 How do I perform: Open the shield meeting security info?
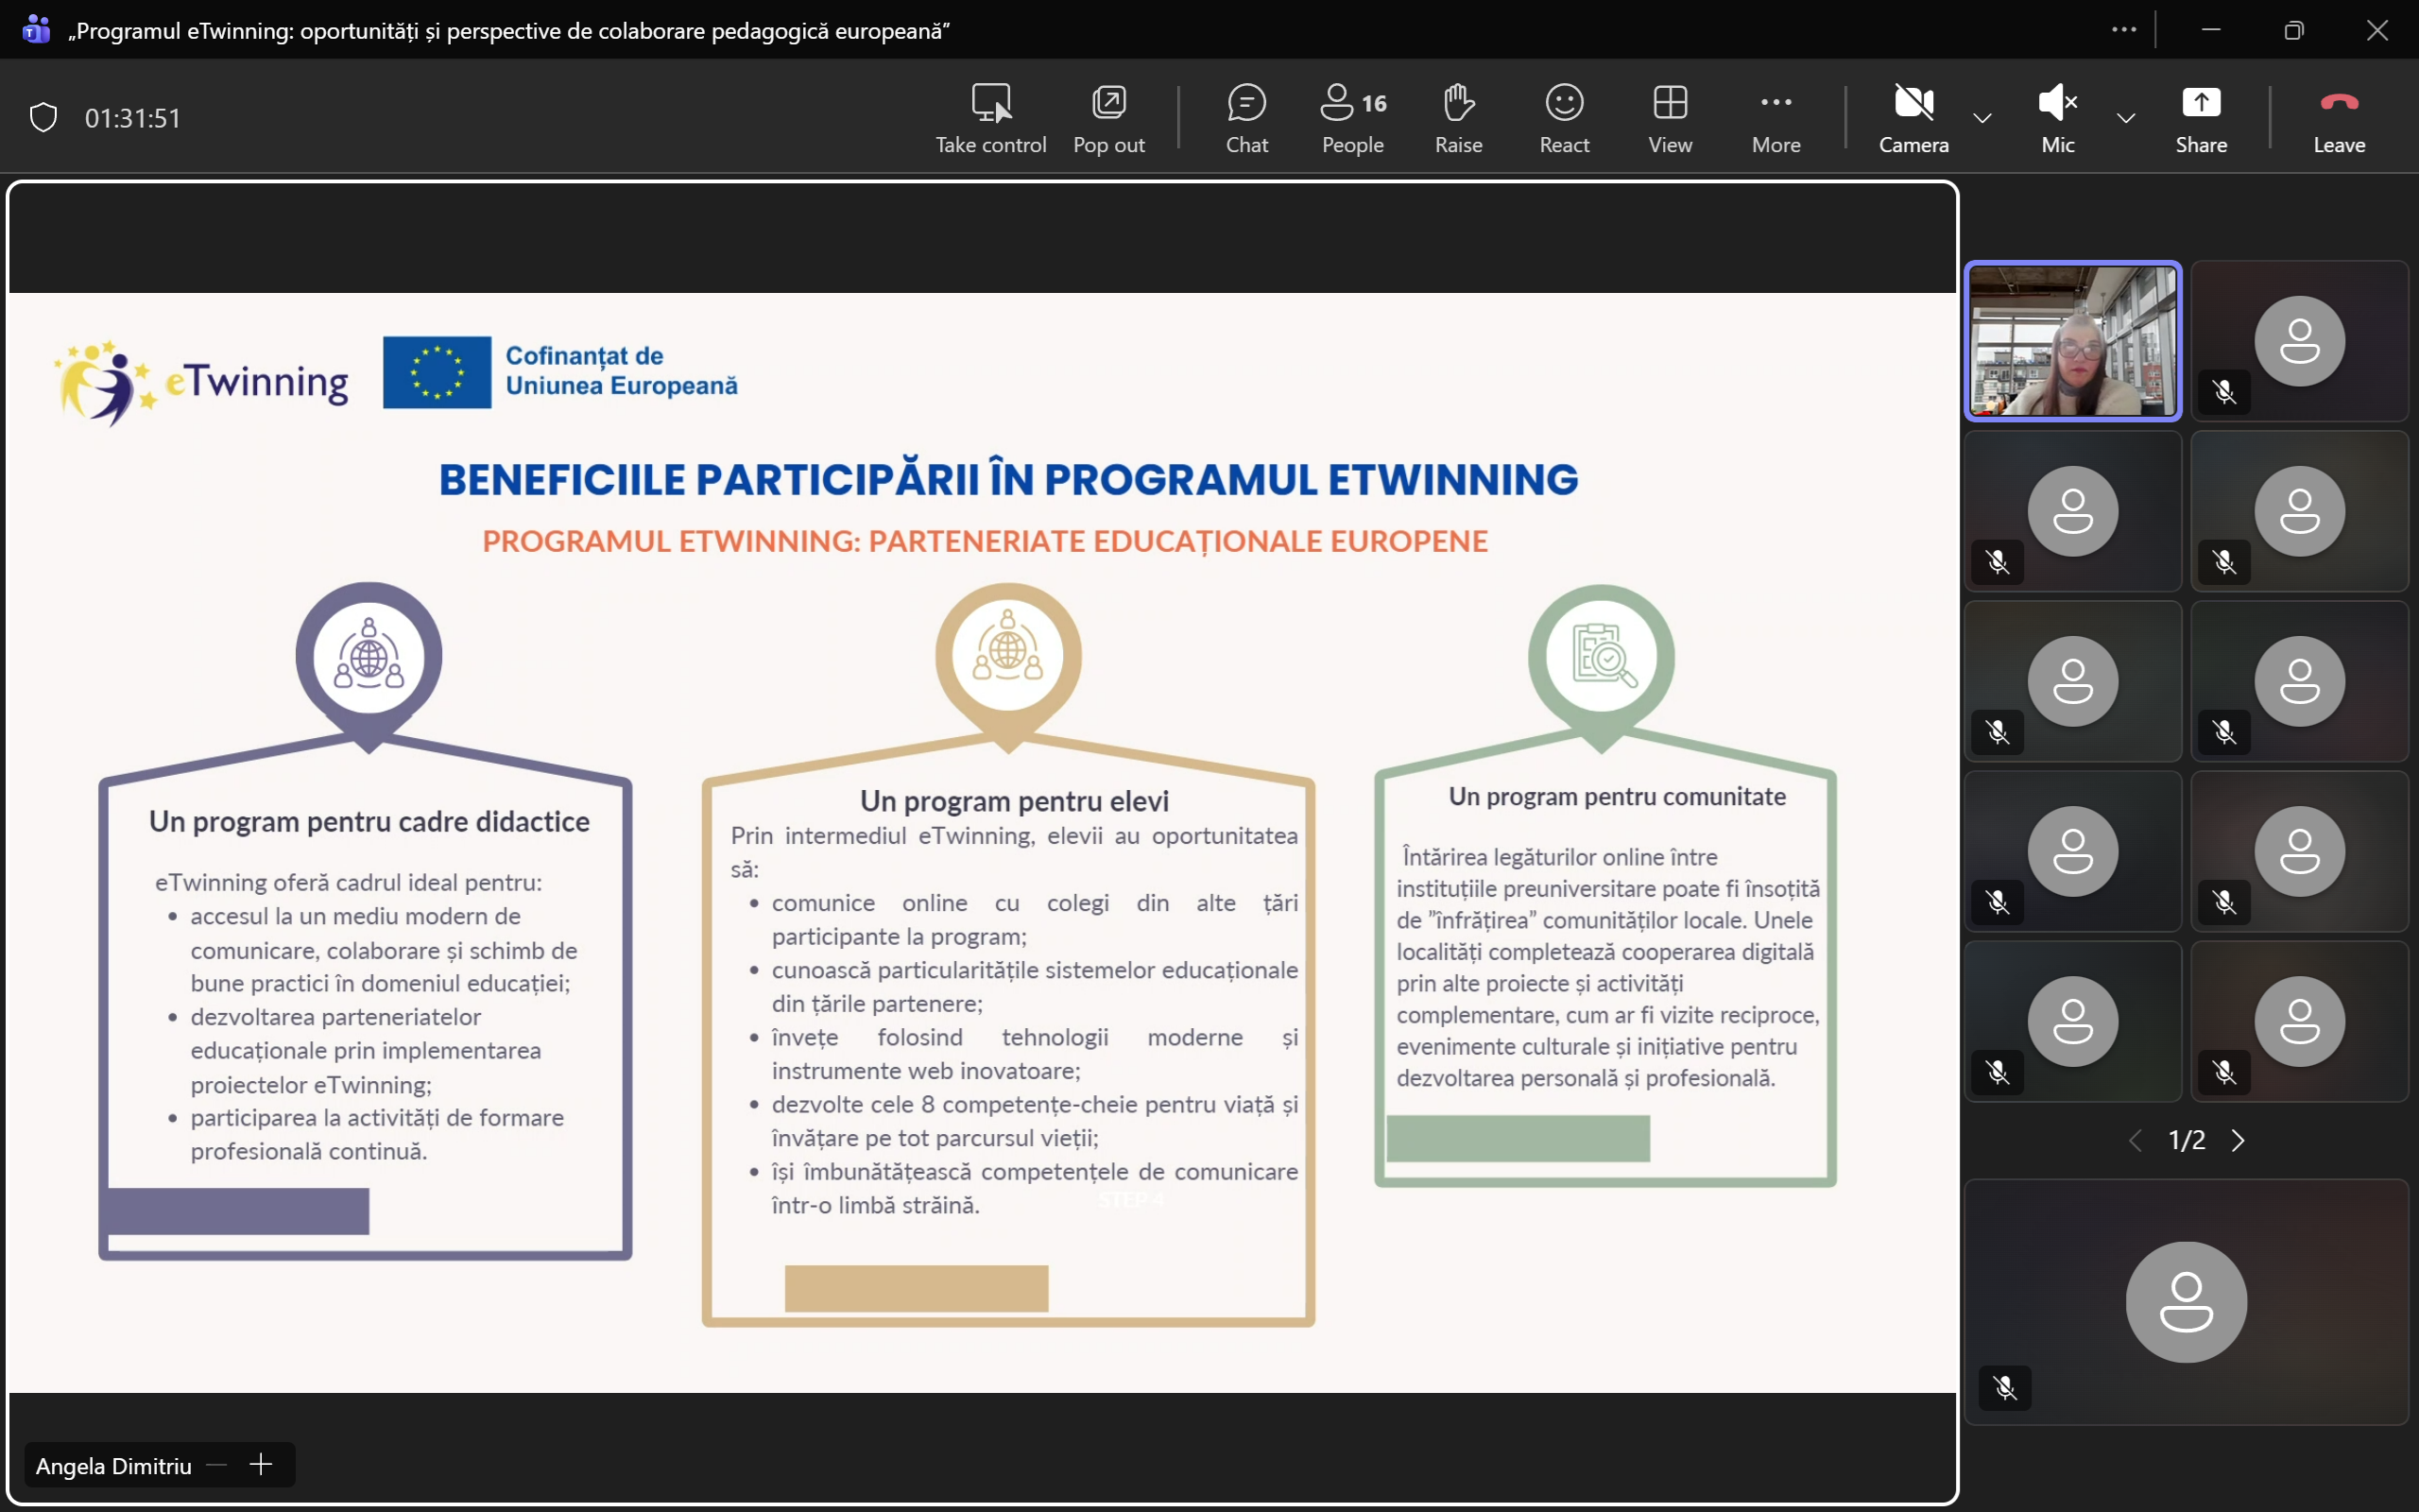click(43, 118)
